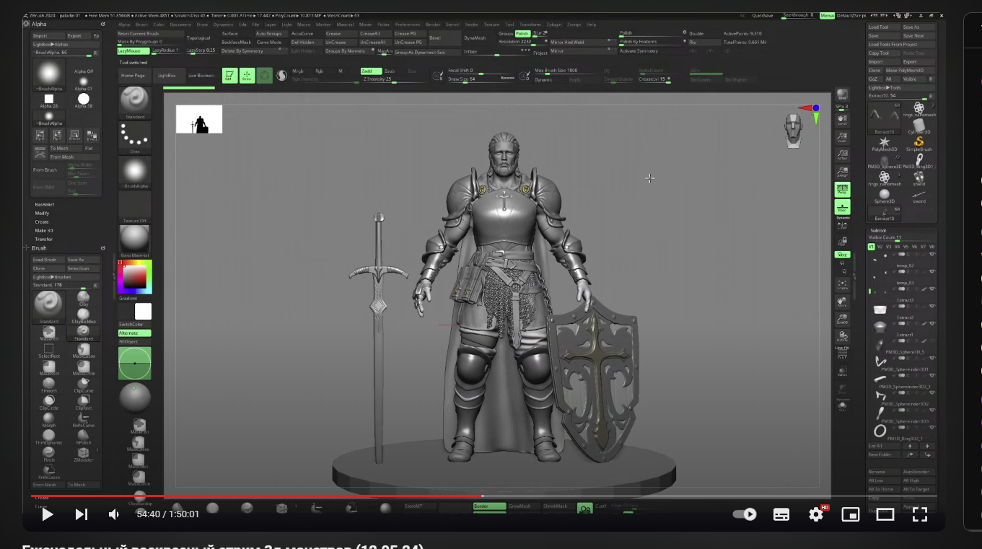This screenshot has width=982, height=549.
Task: Select the KnifeCurve brush
Action: [84, 418]
